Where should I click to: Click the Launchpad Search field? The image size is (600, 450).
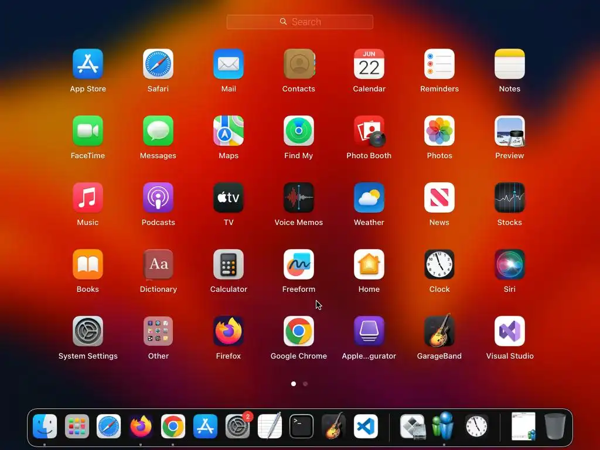[x=299, y=22]
